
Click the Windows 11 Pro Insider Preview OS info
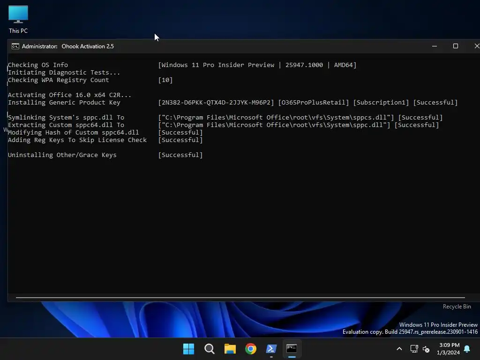[x=257, y=65]
